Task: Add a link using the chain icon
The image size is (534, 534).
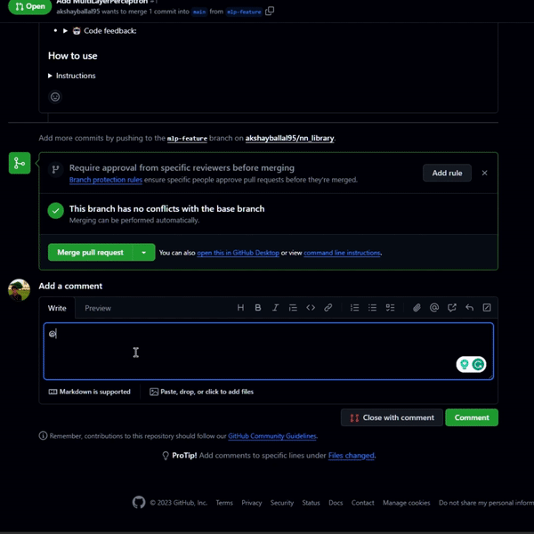Action: [x=328, y=308]
